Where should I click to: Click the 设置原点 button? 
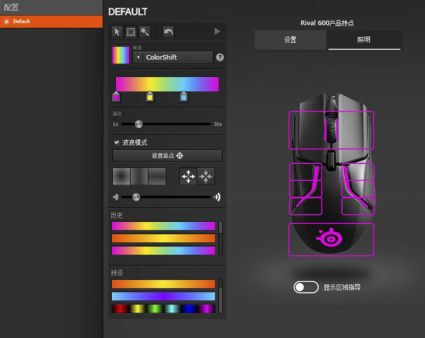(x=167, y=155)
